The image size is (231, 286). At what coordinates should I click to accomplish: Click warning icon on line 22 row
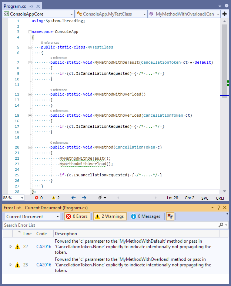17,247
